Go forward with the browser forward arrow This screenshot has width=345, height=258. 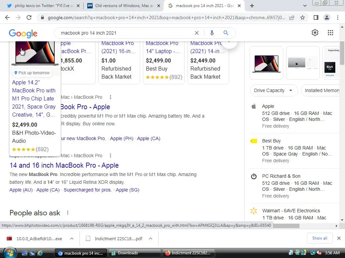tap(18, 17)
